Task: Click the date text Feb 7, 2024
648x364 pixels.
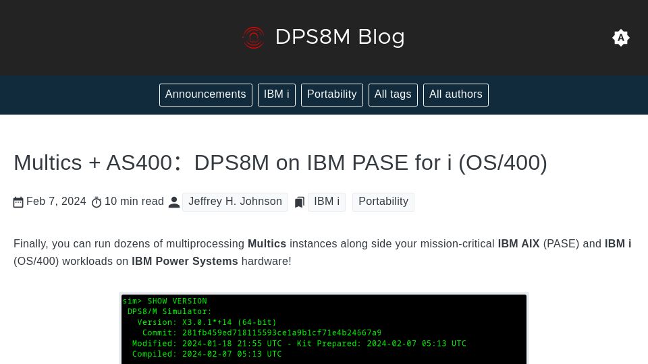Action: pyautogui.click(x=56, y=202)
